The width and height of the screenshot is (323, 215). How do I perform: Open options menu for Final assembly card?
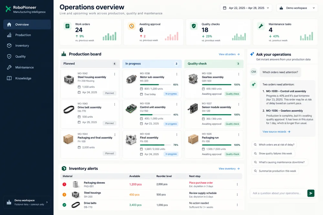tap(177, 135)
